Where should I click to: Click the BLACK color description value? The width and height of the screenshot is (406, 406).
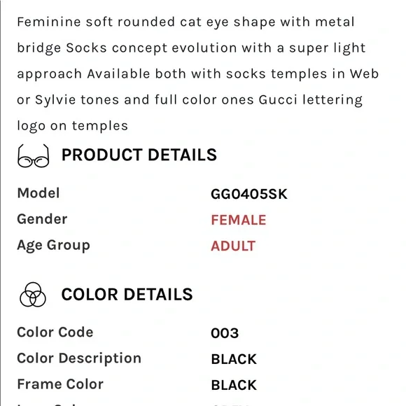pos(234,359)
